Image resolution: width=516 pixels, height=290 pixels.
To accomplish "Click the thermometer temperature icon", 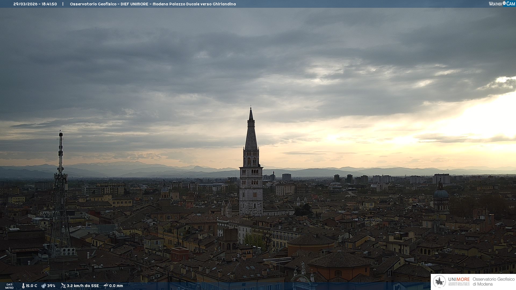I will click(23, 286).
